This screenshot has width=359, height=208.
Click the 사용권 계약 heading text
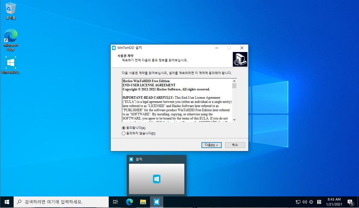point(125,56)
